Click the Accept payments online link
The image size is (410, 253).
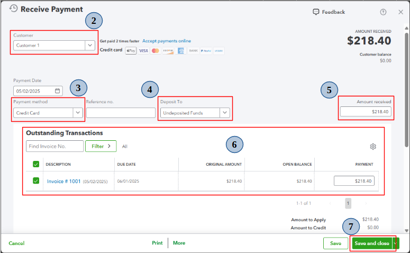[167, 41]
